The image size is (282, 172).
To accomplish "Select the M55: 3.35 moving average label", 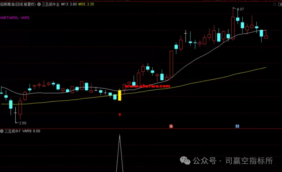I will (86, 4).
